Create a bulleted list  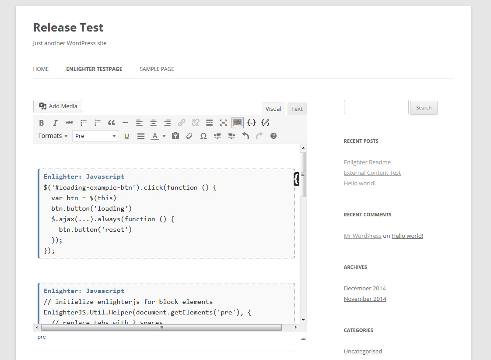coord(84,123)
